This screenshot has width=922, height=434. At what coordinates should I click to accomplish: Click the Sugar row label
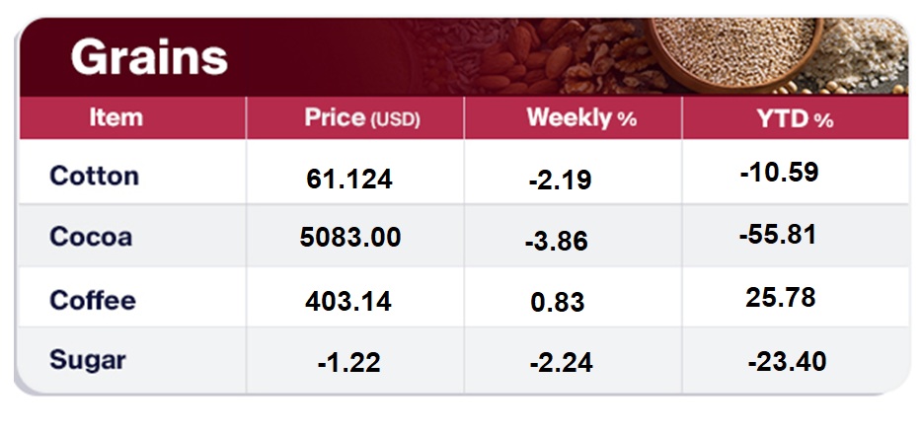[88, 360]
